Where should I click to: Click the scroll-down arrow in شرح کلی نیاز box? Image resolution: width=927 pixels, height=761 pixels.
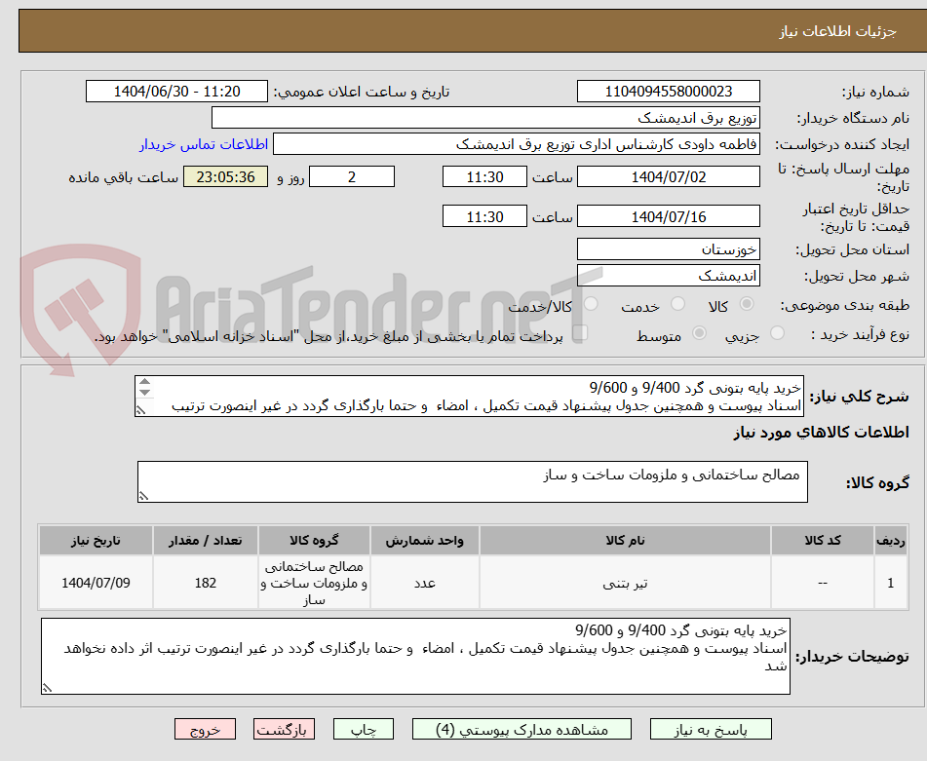144,391
